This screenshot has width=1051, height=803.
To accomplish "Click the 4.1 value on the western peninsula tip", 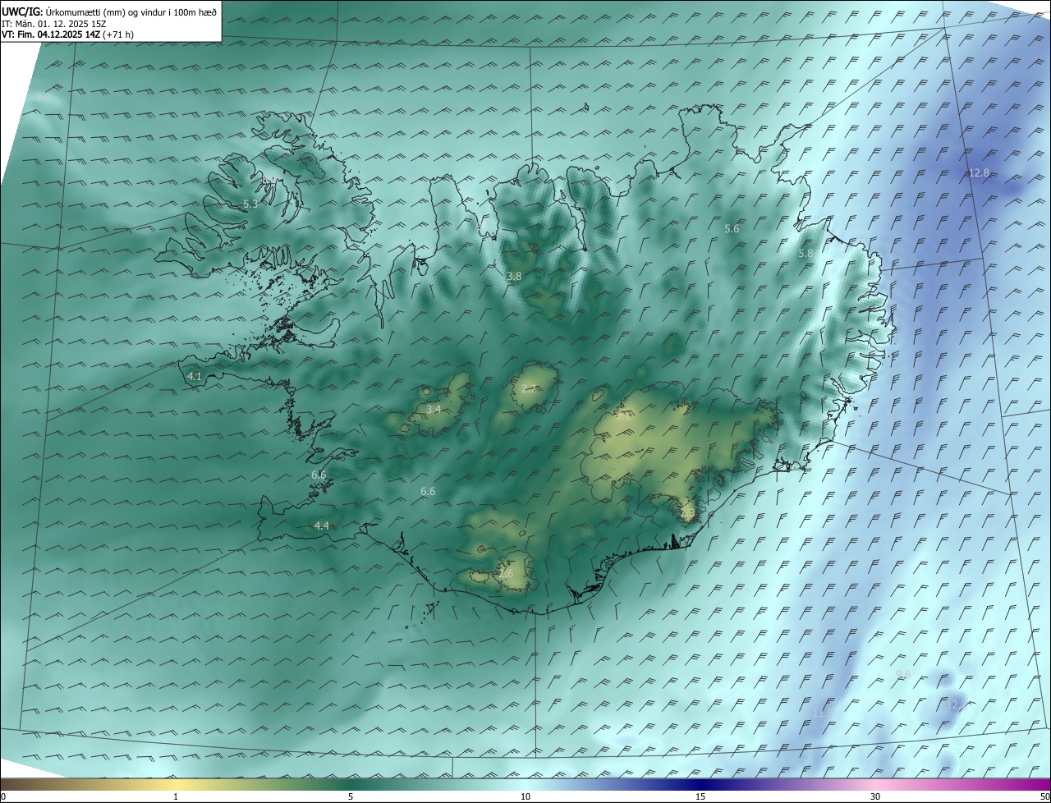I will click(195, 376).
